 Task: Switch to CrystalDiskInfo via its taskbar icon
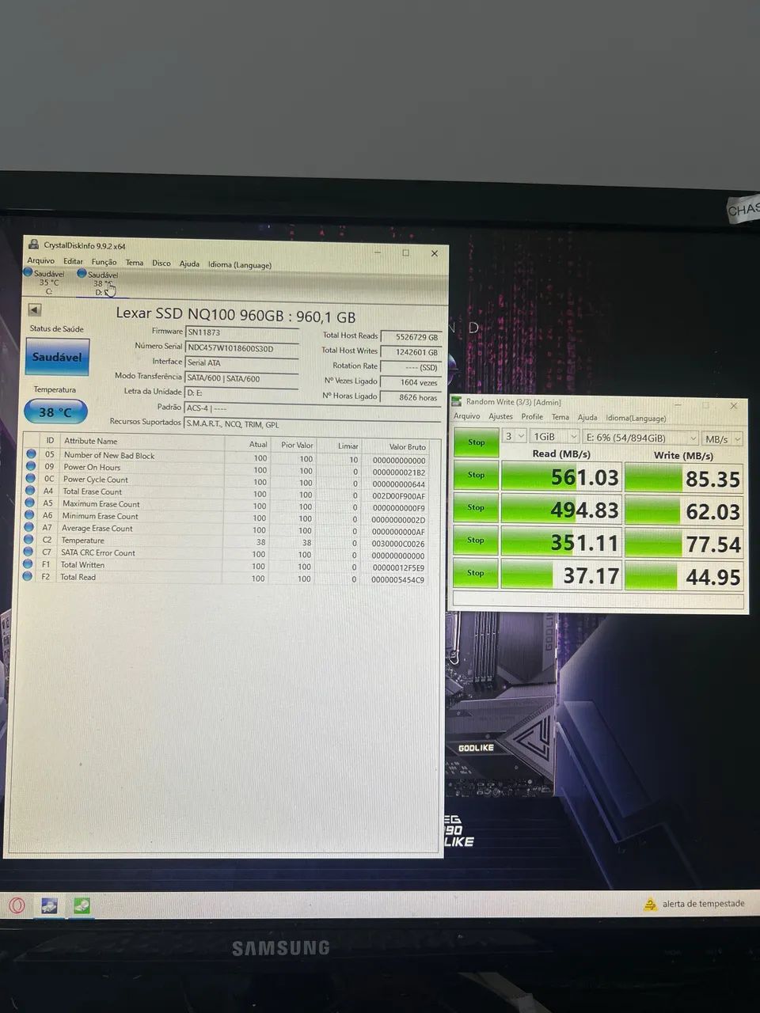(x=49, y=905)
